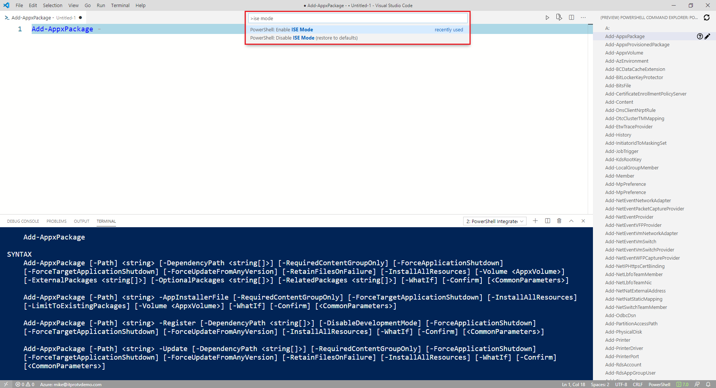Open the Selection menu
This screenshot has width=716, height=388.
53,5
